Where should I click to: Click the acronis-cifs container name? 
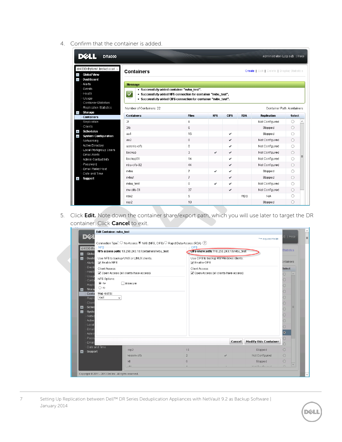pos(134,146)
